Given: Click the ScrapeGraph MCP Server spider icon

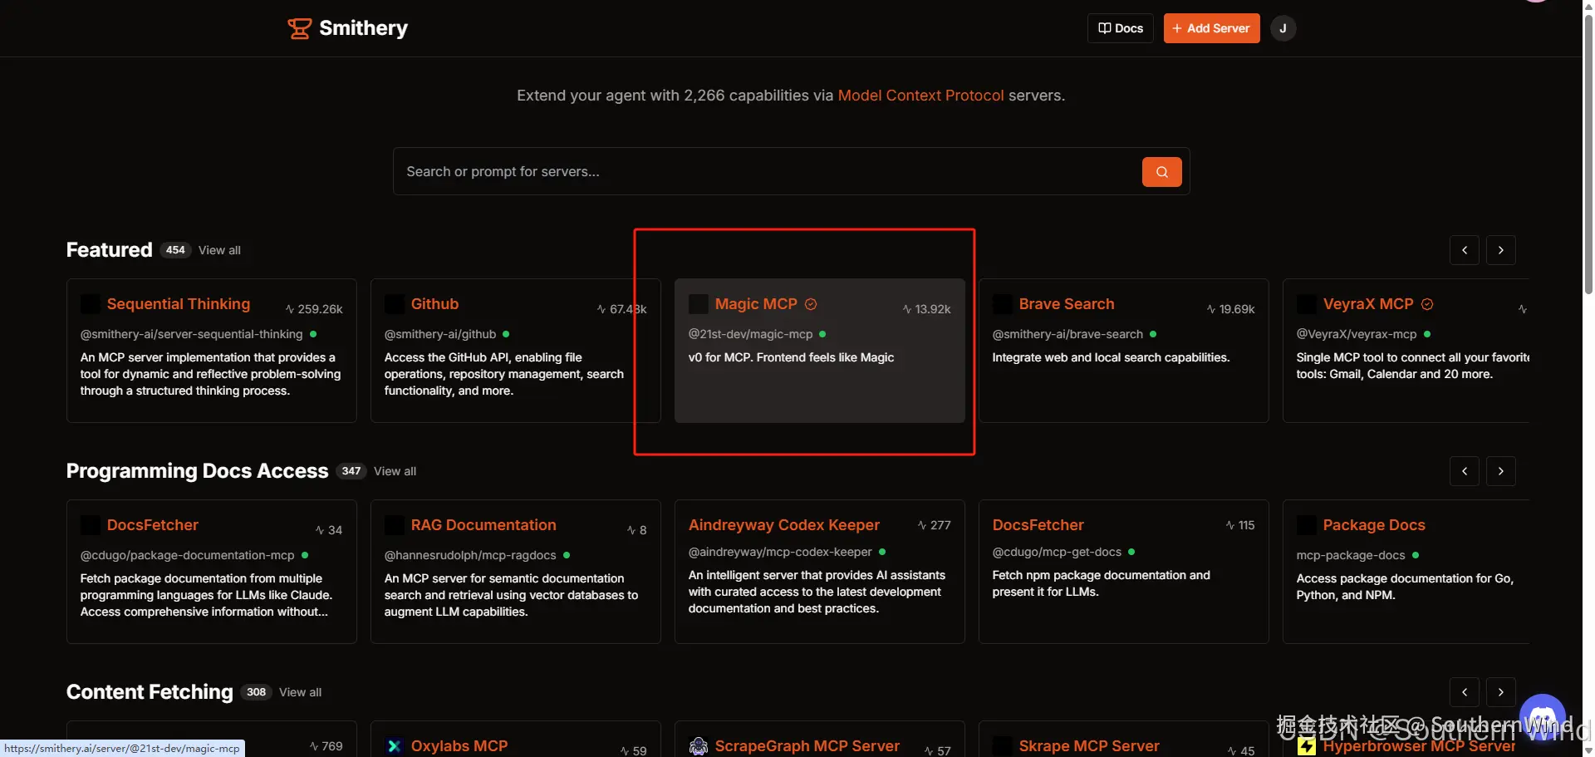Looking at the screenshot, I should click(698, 746).
